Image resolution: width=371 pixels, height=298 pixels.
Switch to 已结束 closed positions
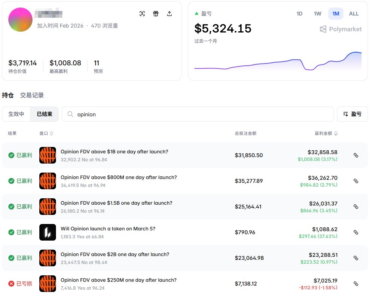click(x=45, y=114)
